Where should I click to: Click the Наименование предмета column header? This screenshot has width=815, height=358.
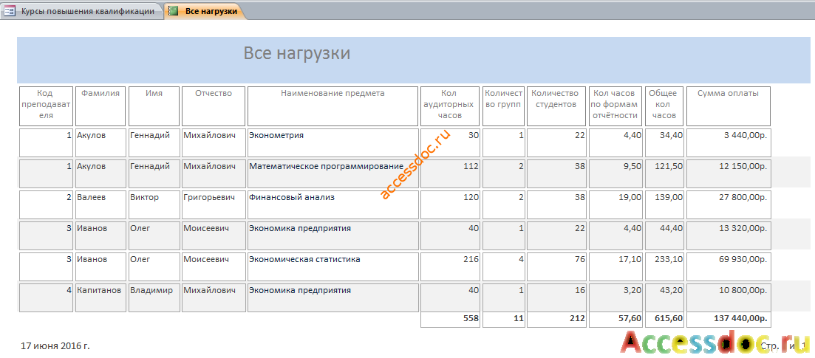(x=333, y=106)
